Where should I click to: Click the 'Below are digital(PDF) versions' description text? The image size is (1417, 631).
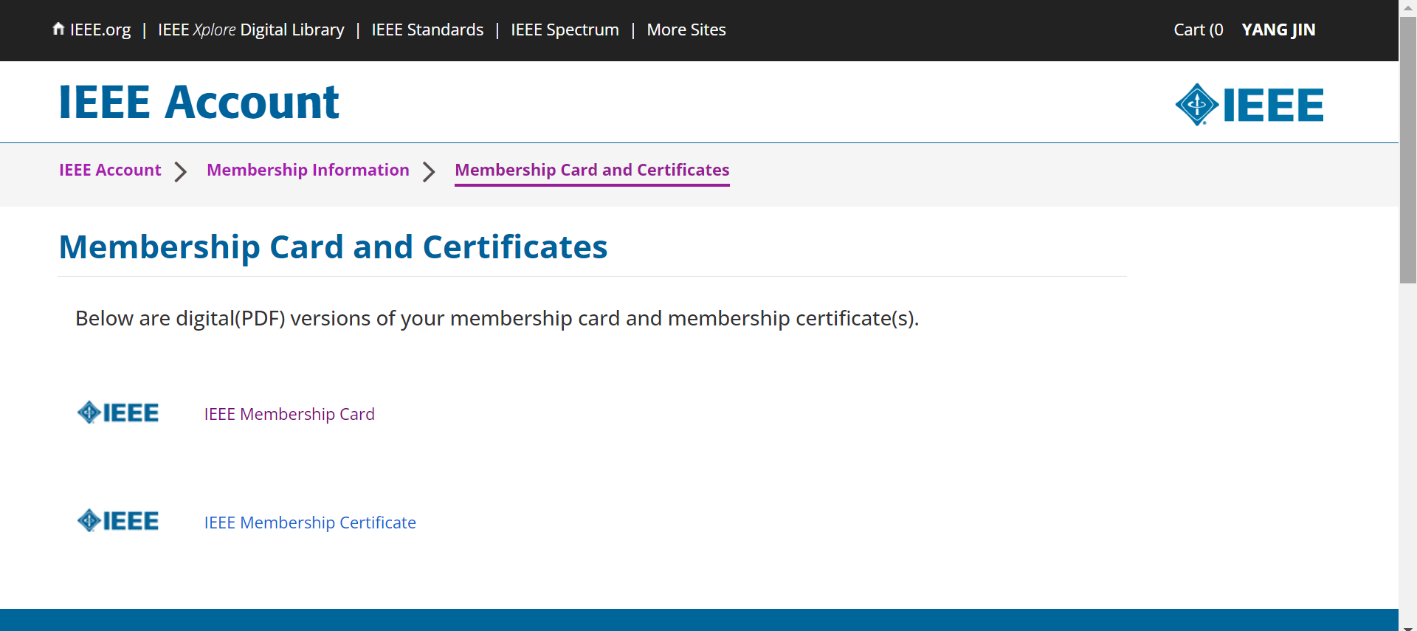[x=497, y=318]
